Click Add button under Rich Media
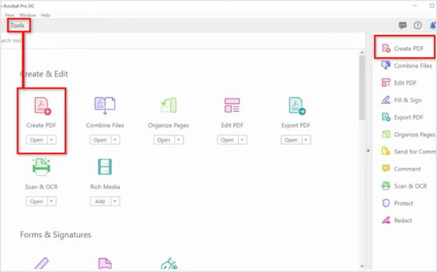 coord(100,201)
